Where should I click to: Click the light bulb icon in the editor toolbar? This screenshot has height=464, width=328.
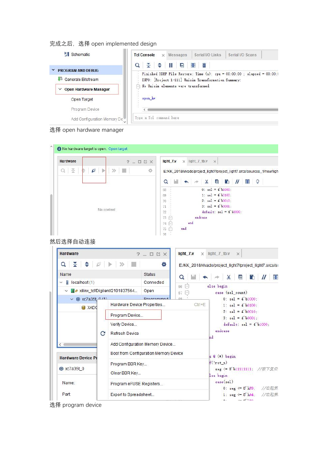coord(258,181)
